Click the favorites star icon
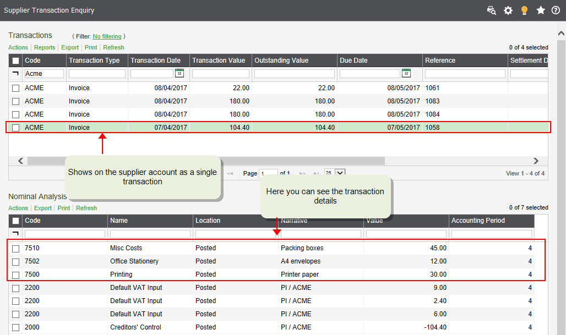566x335 pixels. (x=540, y=10)
